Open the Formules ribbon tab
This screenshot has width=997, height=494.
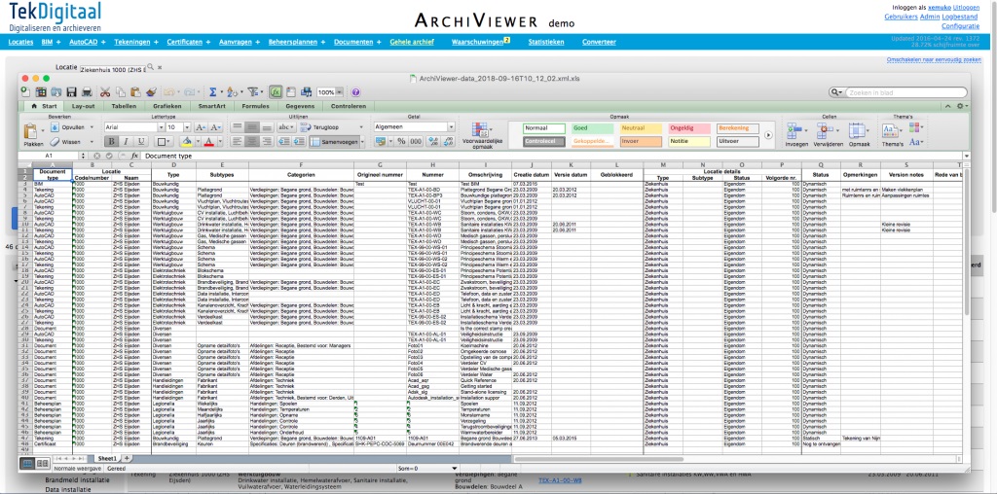[x=256, y=106]
